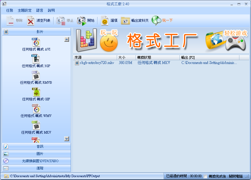The width and height of the screenshot is (251, 180).
Task: Choose the convert to RMVB icon
Action: click(36, 75)
